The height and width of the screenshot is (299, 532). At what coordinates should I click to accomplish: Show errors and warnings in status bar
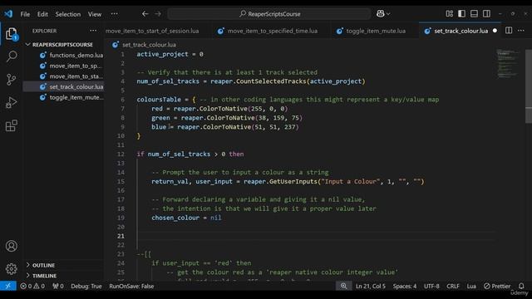(32, 286)
